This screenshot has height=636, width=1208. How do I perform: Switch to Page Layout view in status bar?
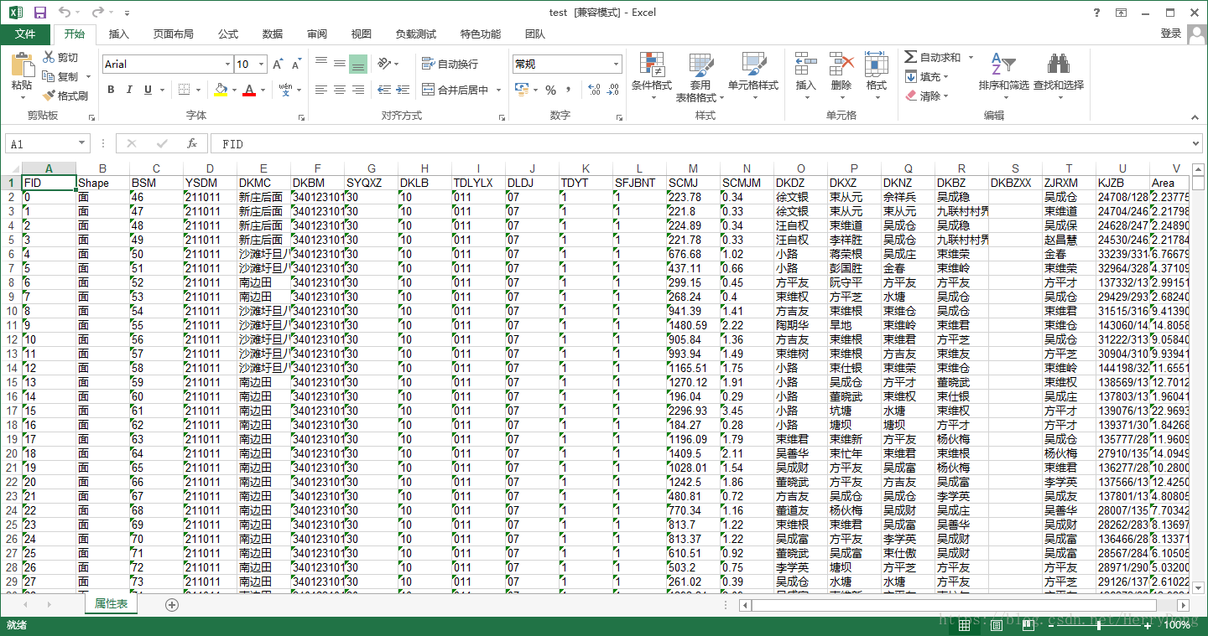(x=996, y=625)
